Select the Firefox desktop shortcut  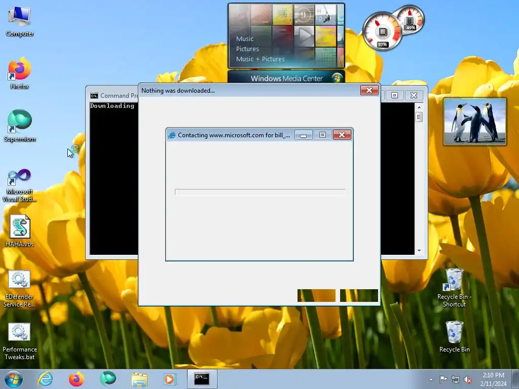(20, 73)
